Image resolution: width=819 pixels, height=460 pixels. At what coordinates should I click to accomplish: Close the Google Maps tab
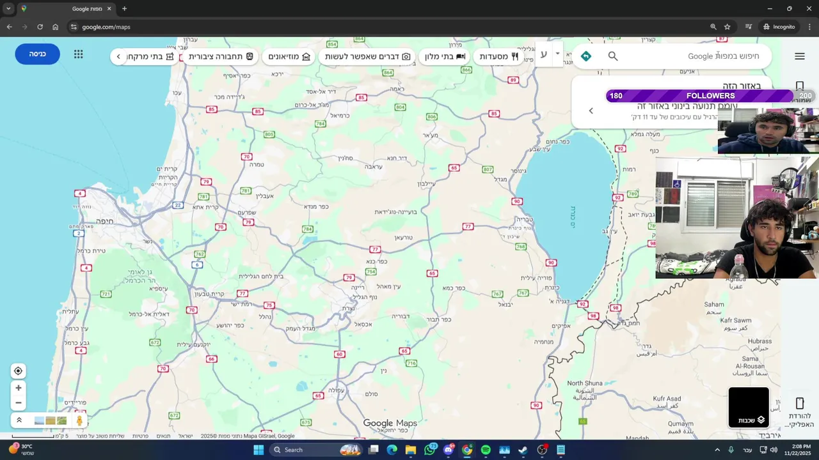coord(109,9)
